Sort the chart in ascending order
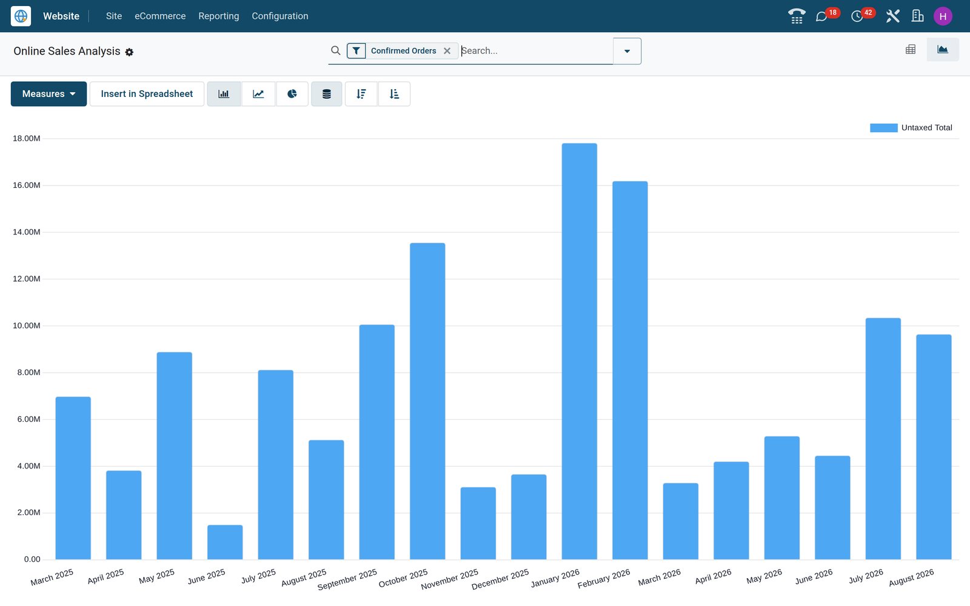Image resolution: width=970 pixels, height=606 pixels. point(394,94)
